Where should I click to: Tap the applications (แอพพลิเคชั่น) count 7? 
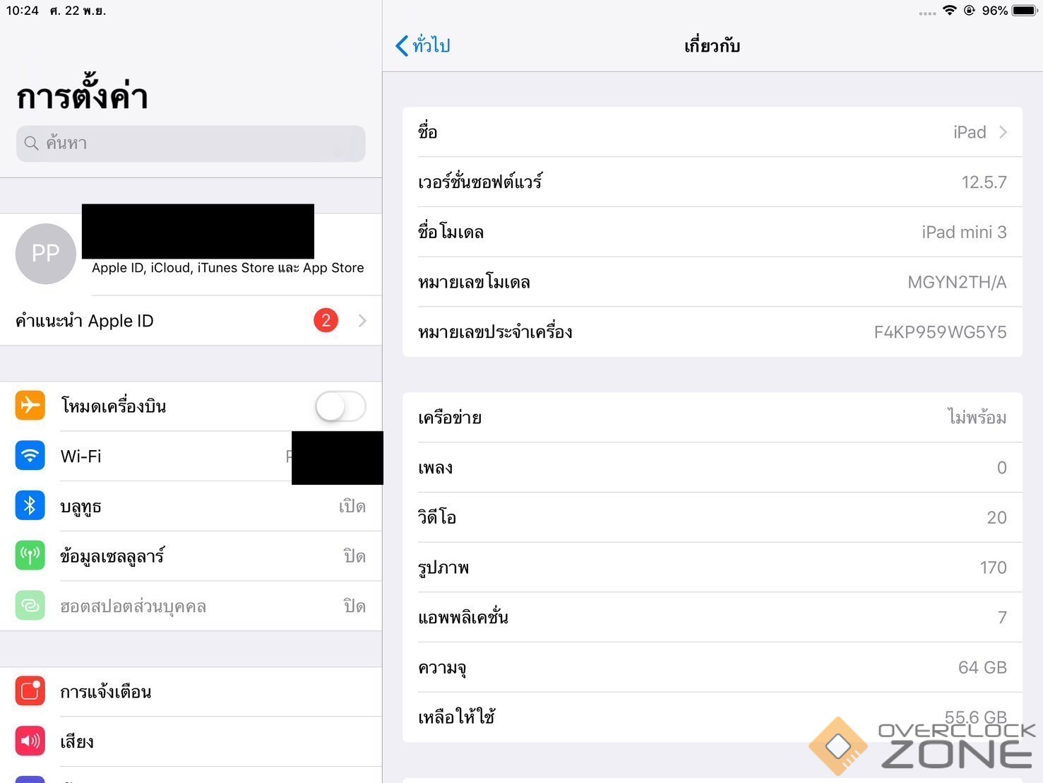point(1002,618)
